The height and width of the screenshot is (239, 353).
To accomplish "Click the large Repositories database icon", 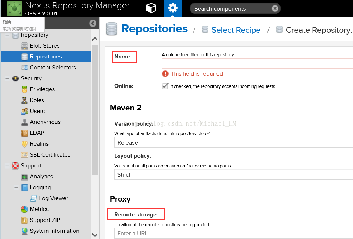I will (x=112, y=29).
